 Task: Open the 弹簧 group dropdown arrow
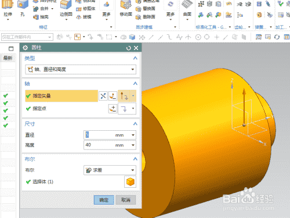click(x=271, y=27)
